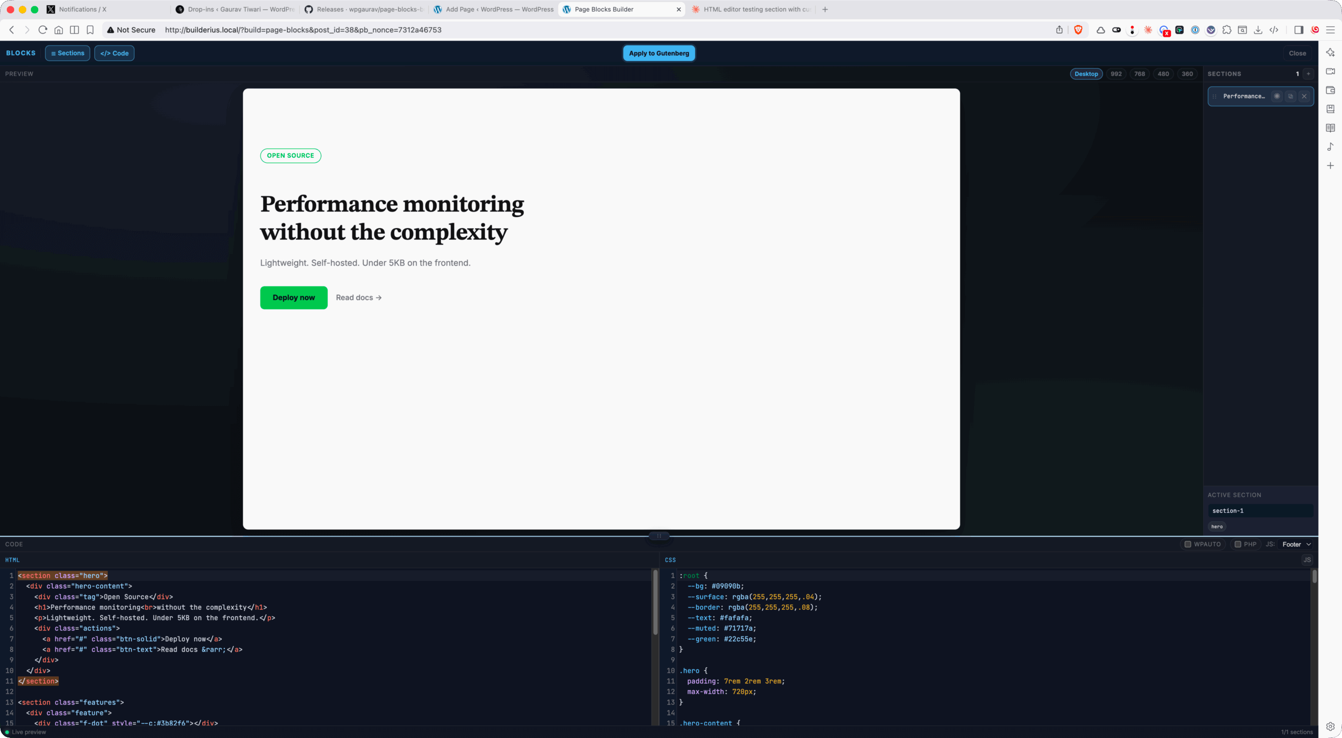Enable the PHP checkbox
Image resolution: width=1342 pixels, height=738 pixels.
(1238, 544)
